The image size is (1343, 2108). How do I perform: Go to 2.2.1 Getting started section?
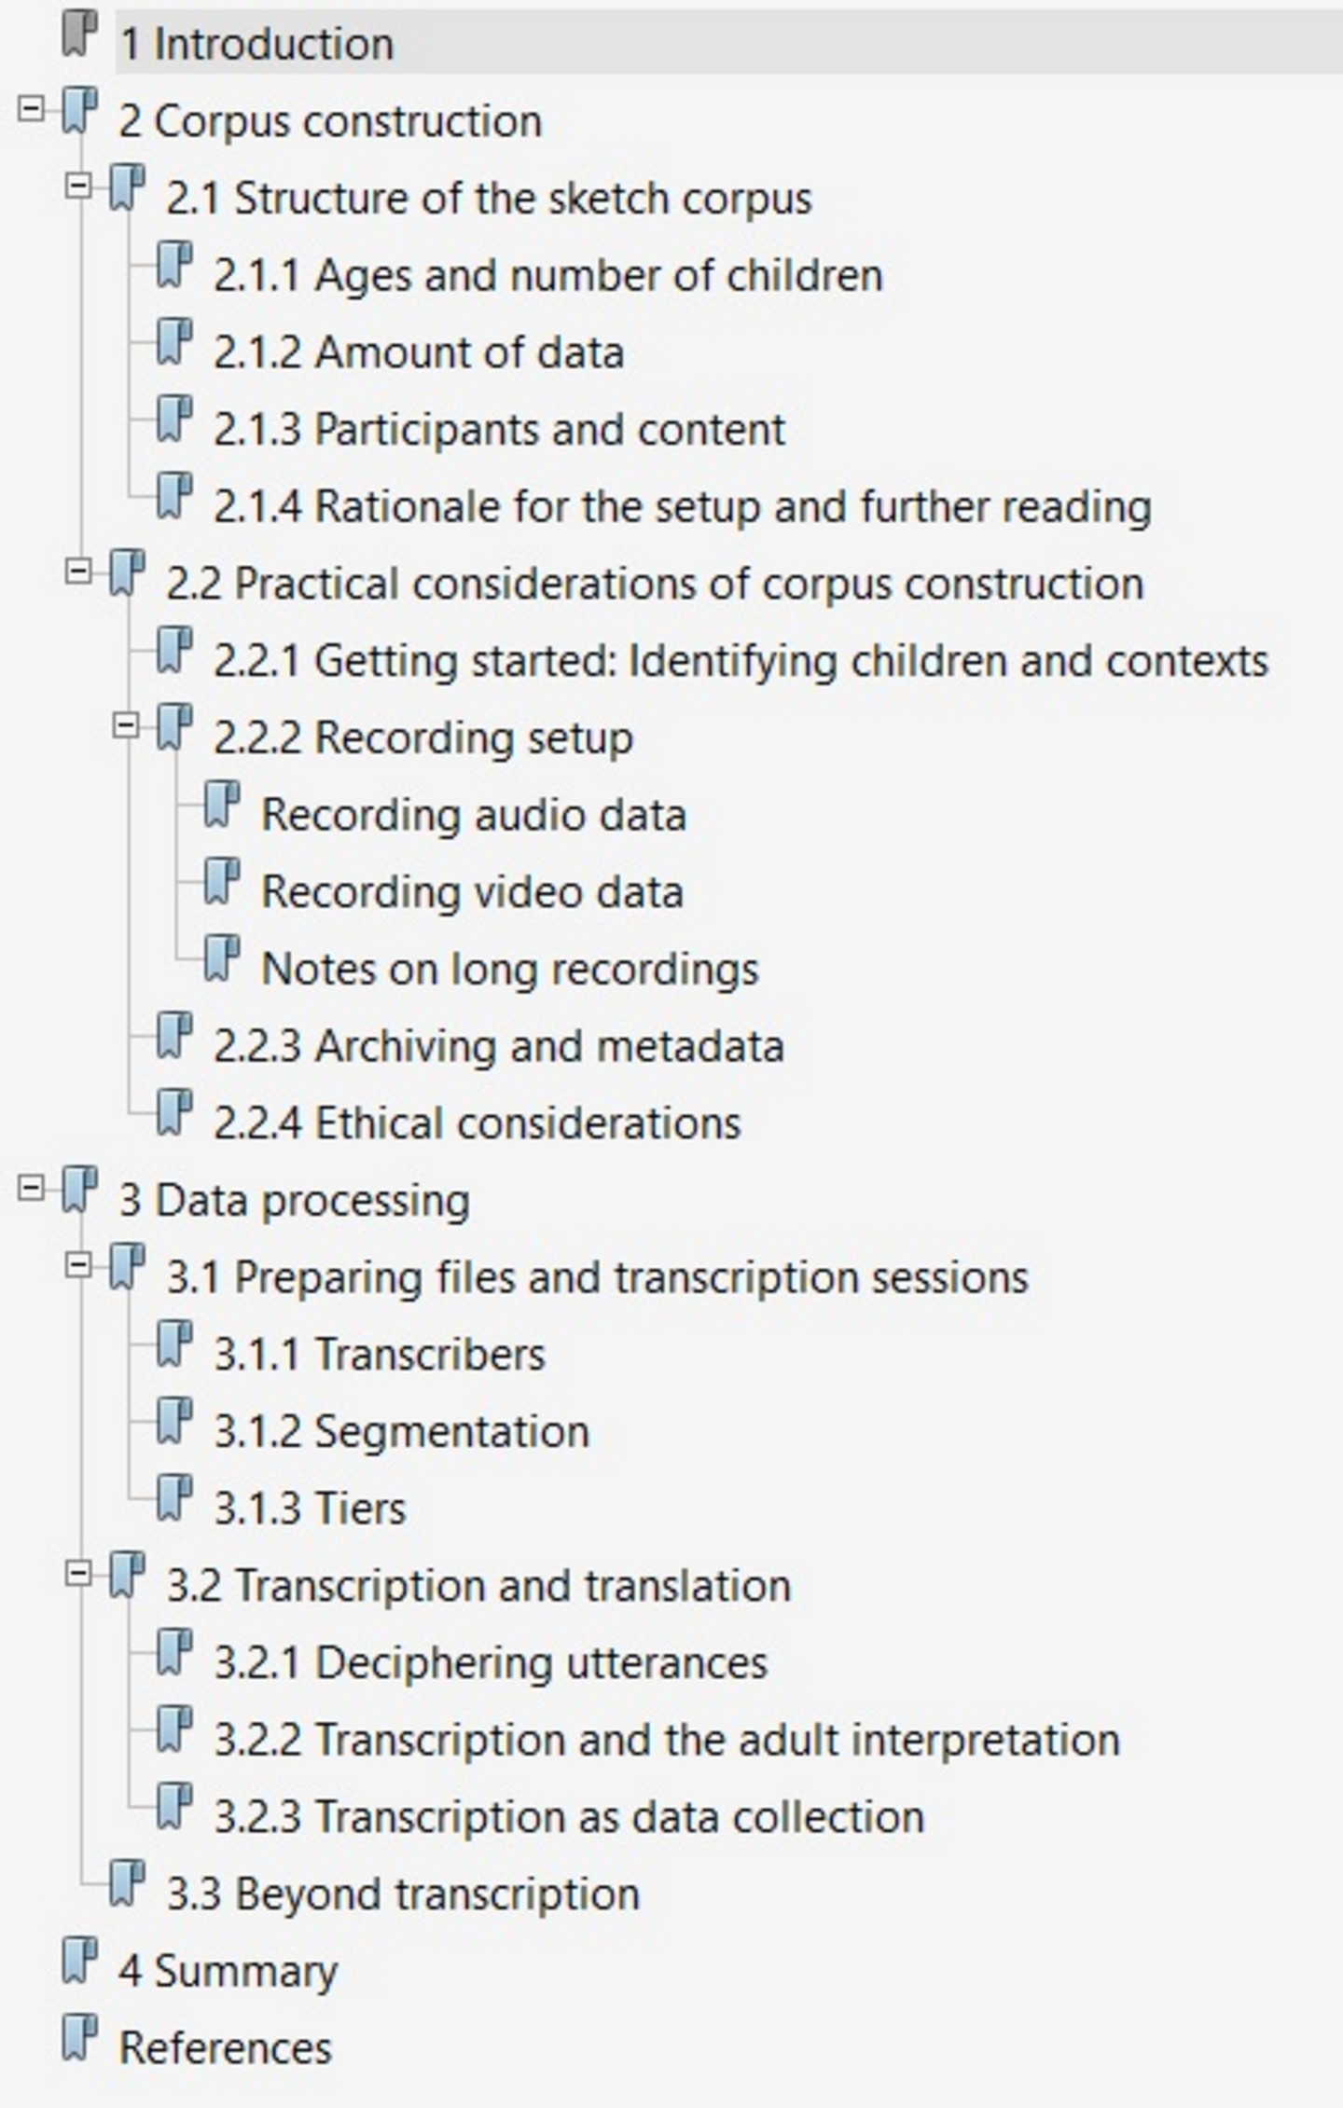[741, 661]
